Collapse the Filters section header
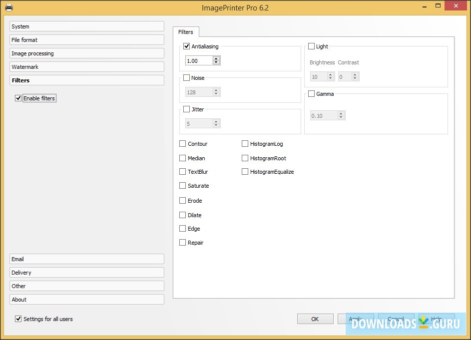This screenshot has height=340, width=471. [87, 80]
